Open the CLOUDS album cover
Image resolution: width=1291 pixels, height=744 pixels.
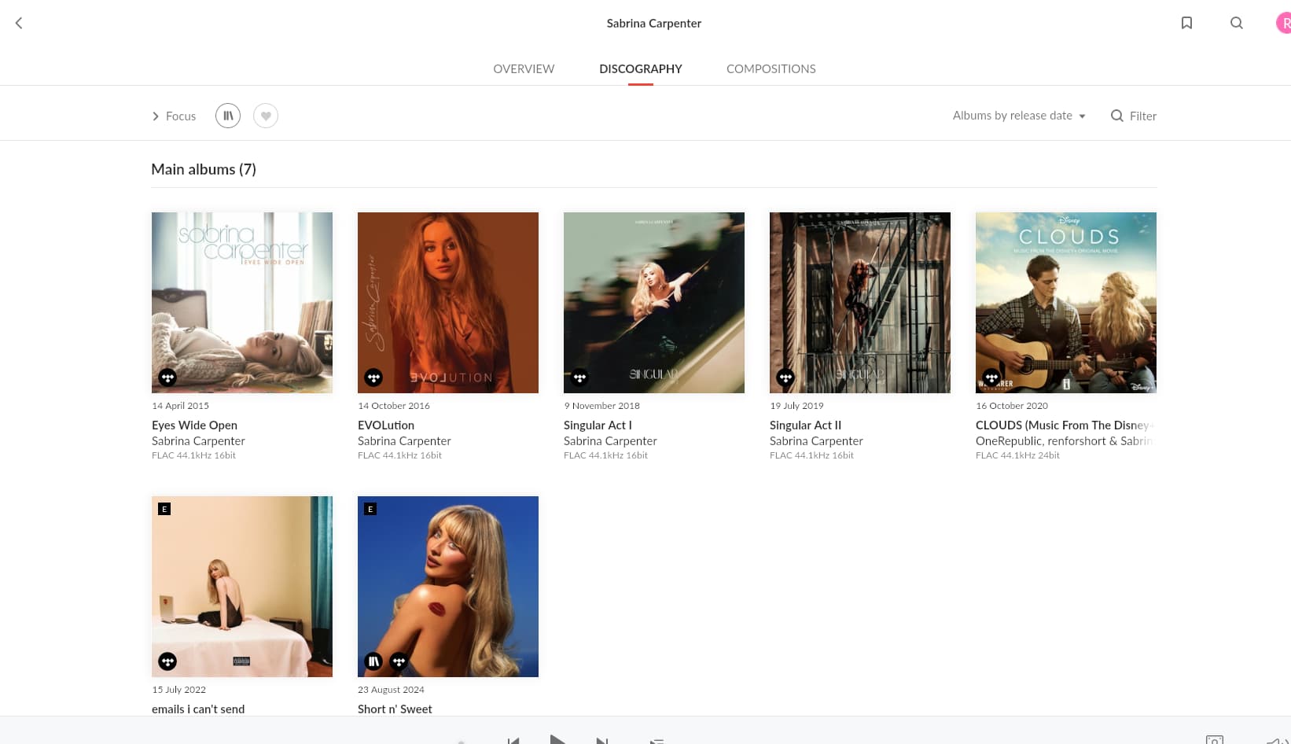click(x=1065, y=303)
